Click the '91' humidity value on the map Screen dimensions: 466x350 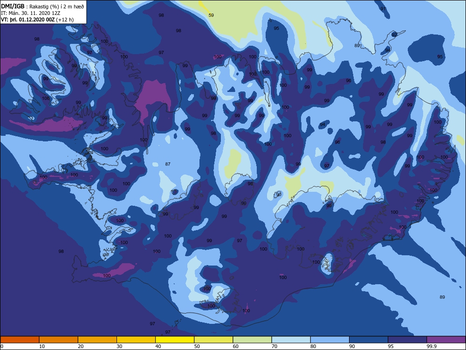click(384, 8)
